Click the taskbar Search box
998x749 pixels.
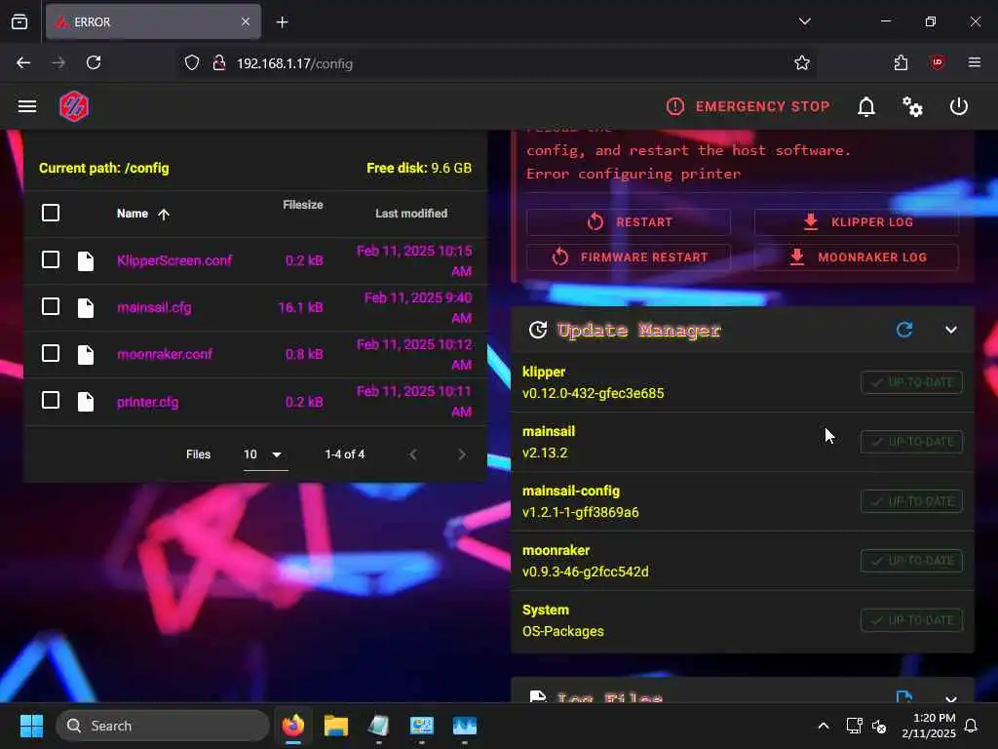coord(163,726)
